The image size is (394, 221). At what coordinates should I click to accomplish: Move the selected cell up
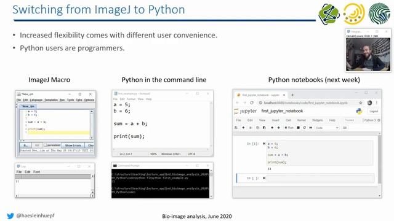tap(272, 128)
